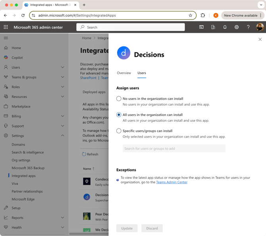Screen dimensions: 266x236
Task: Close the Decisions panel
Action: tap(260, 39)
